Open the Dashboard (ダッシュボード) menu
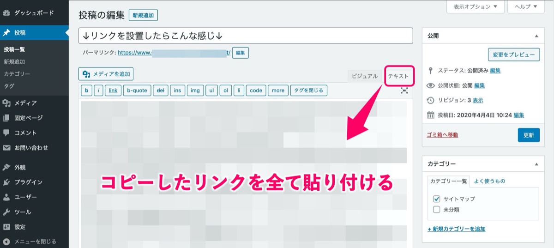 point(34,13)
